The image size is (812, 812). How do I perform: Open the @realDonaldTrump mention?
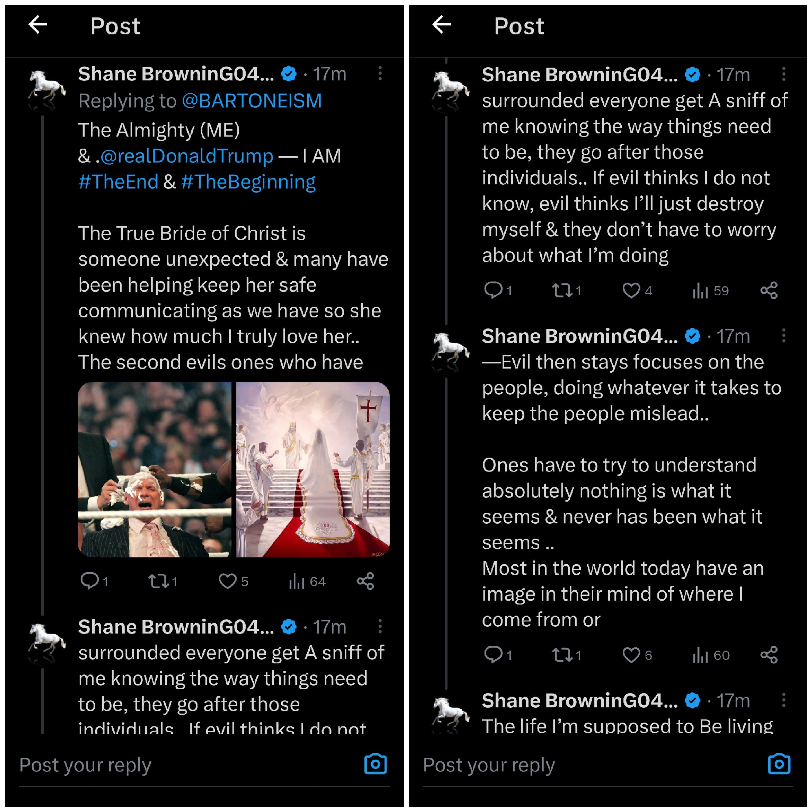(187, 156)
